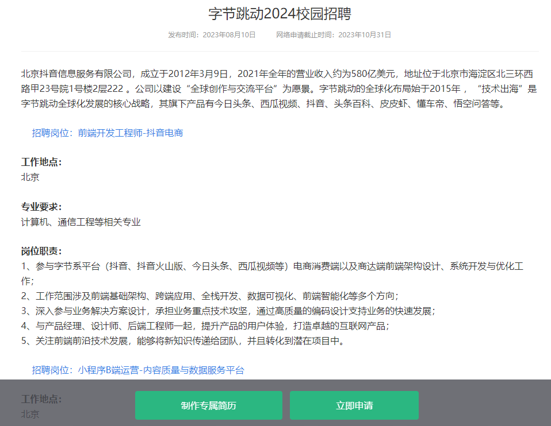Click the 岗位职责 heading

(41, 251)
